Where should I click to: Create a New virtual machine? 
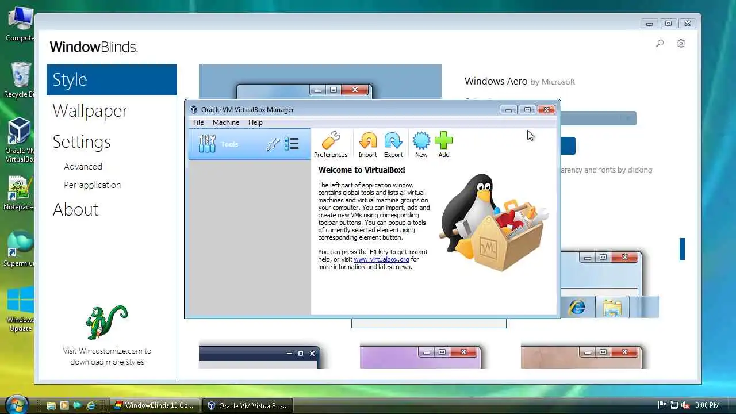point(421,144)
